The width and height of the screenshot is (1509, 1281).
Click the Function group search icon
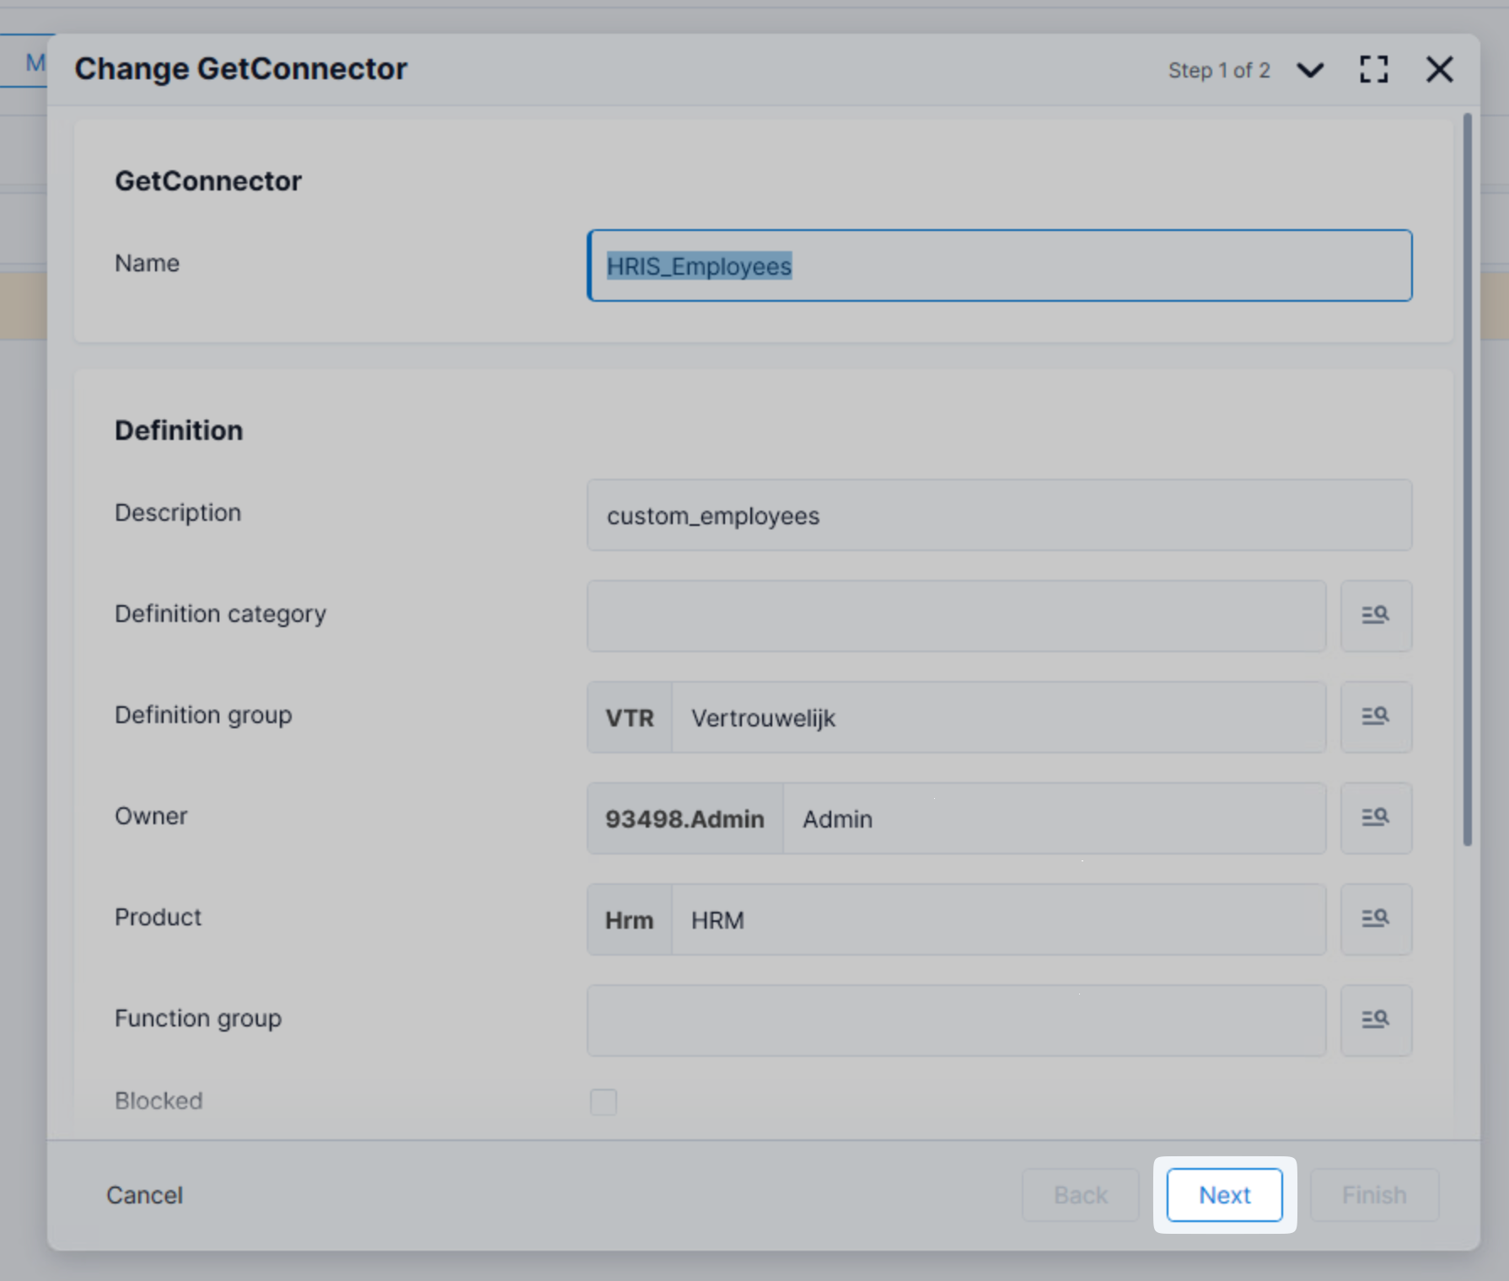tap(1376, 1020)
